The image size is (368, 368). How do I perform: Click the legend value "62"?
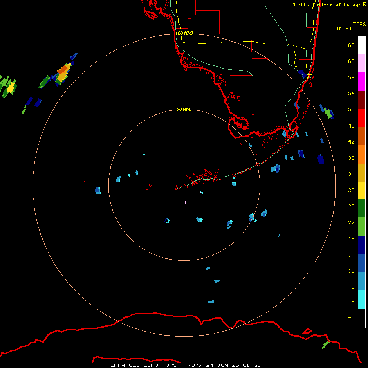[351, 61]
